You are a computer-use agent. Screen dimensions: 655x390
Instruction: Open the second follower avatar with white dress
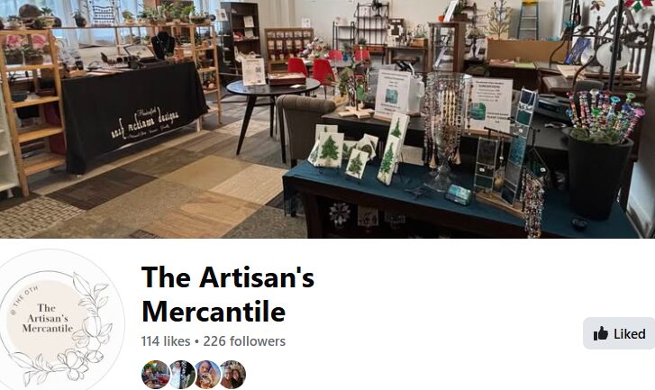pos(181,374)
